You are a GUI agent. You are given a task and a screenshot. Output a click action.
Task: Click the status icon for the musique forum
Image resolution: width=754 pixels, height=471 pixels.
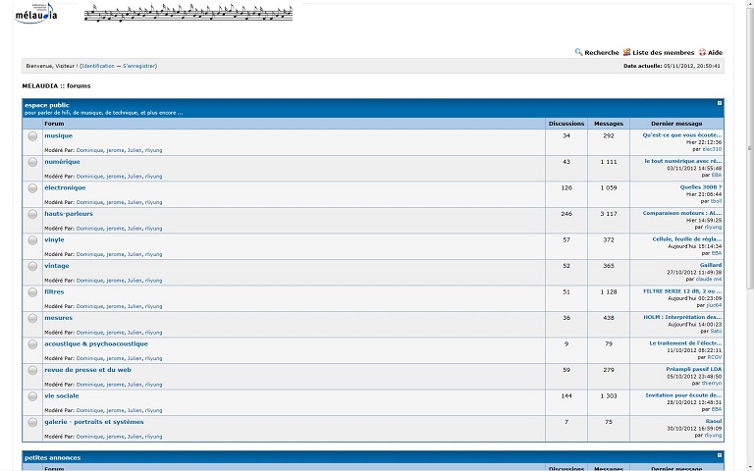point(32,136)
